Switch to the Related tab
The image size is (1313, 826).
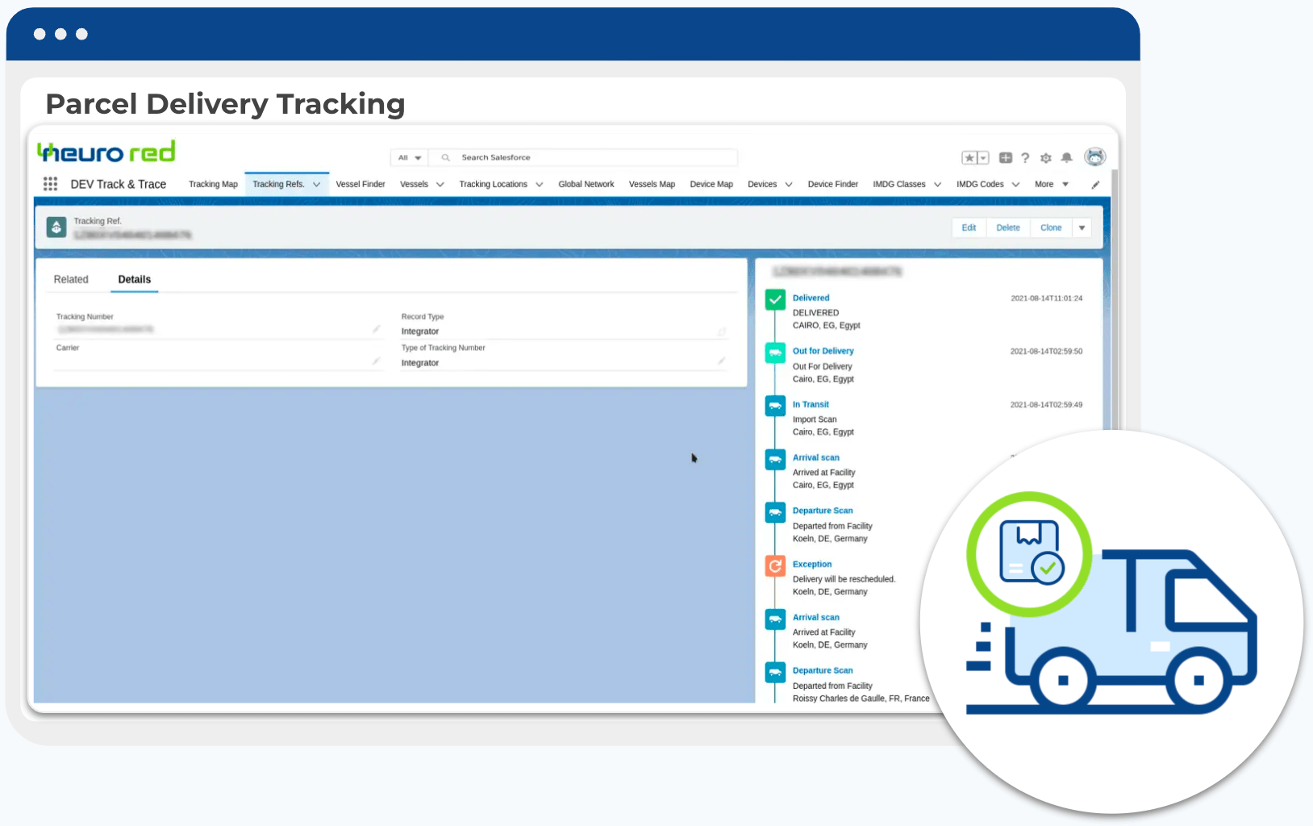coord(71,280)
